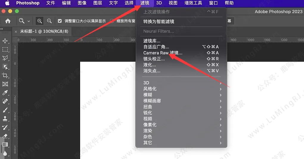Expand the 模糊 submenu
Image resolution: width=304 pixels, height=159 pixels.
181,95
